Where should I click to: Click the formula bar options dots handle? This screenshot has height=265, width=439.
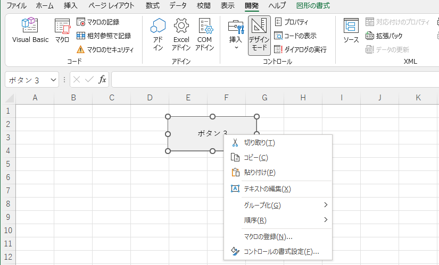point(64,80)
